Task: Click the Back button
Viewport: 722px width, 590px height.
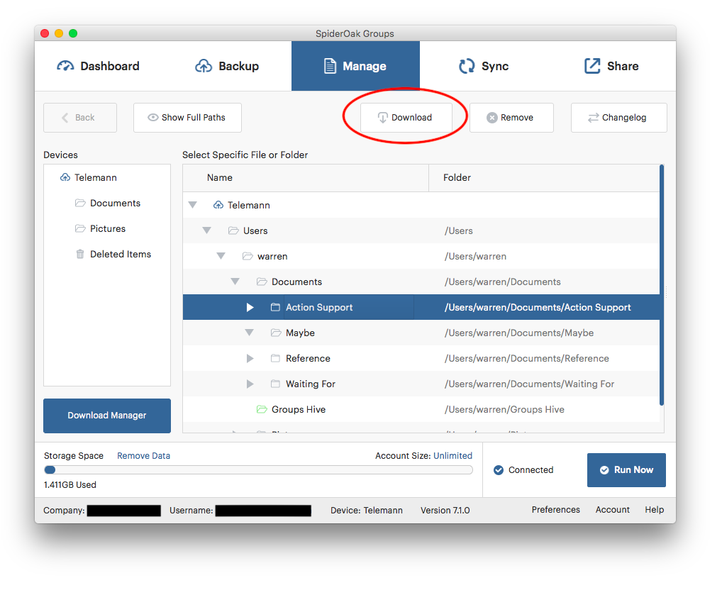Action: click(x=80, y=118)
